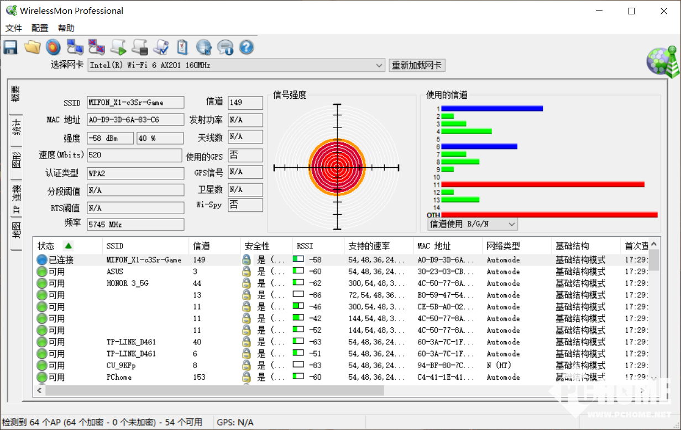Click the 速度 field showing 520

tap(134, 155)
